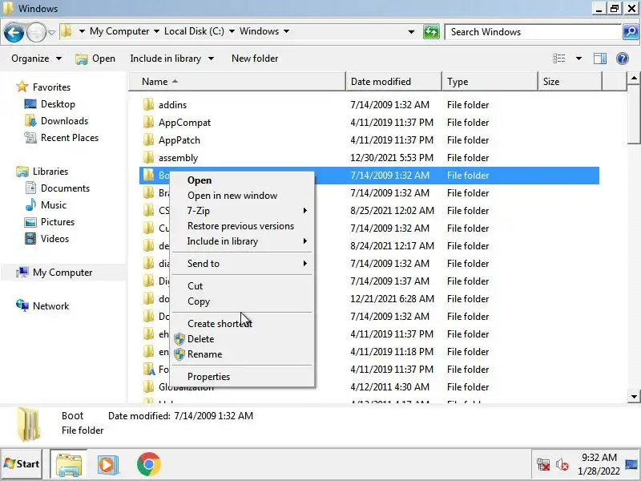Click the Network icon in sidebar
This screenshot has width=641, height=481.
click(x=22, y=305)
